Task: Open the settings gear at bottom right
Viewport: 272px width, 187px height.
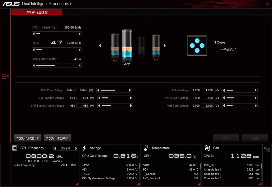Action: [x=267, y=149]
